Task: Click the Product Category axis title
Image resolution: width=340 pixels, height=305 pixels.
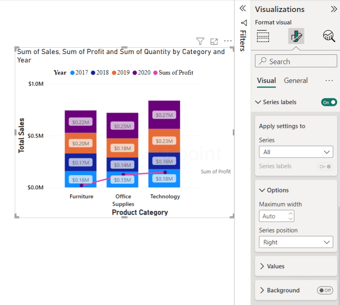Action: coord(140,212)
